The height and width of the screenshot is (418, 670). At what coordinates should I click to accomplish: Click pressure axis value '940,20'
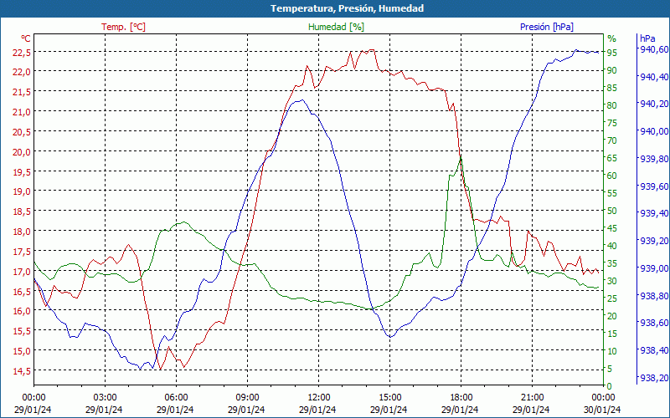tap(653, 104)
